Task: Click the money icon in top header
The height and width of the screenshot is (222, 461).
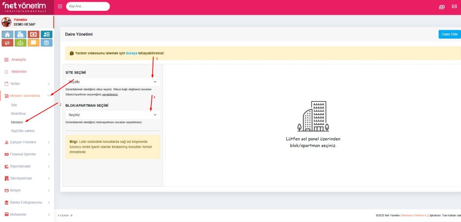Action: [442, 7]
